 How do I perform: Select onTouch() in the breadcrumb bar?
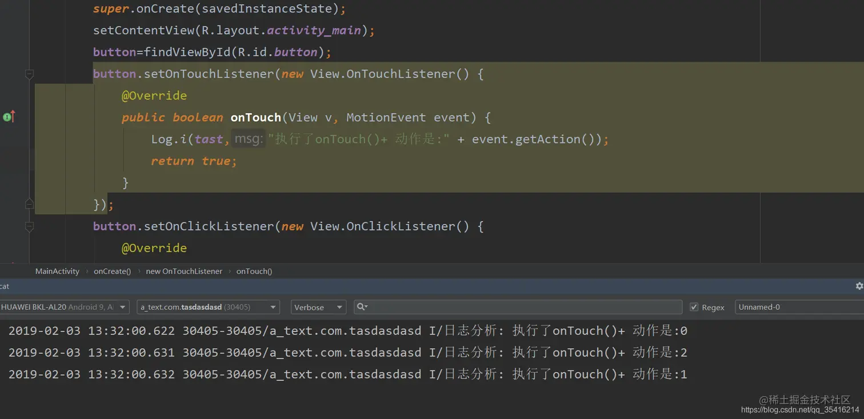(x=254, y=271)
